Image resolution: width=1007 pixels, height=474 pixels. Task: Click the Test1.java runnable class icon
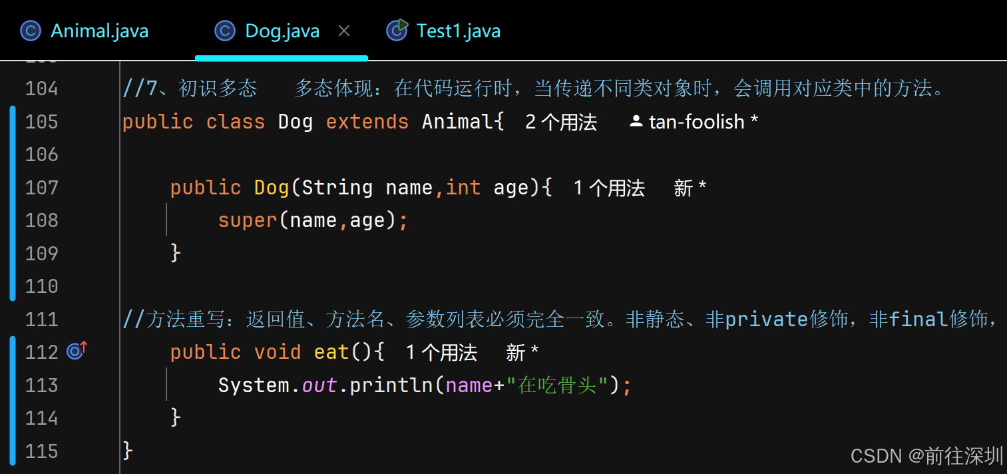397,31
